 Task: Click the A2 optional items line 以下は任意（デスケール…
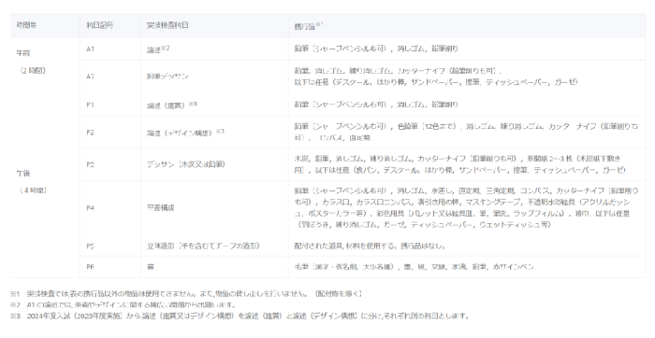click(436, 82)
